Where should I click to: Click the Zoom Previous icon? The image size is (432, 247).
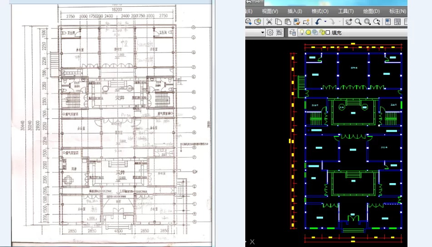[x=377, y=22]
